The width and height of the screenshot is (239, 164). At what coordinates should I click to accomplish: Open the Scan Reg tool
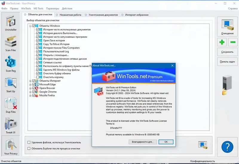[x=11, y=64]
